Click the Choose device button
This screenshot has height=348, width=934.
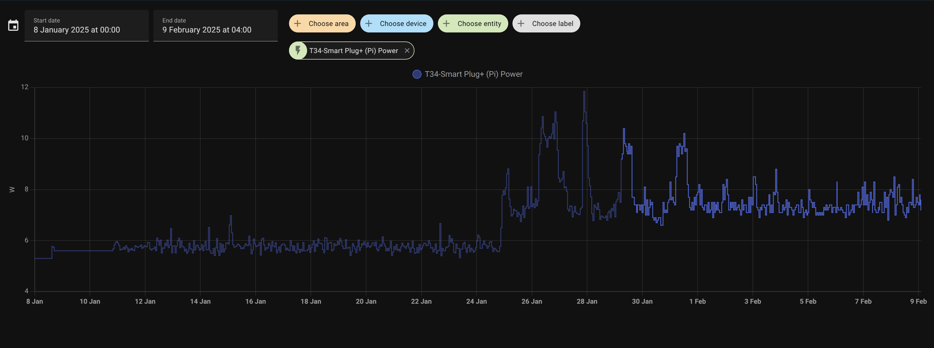pos(397,23)
